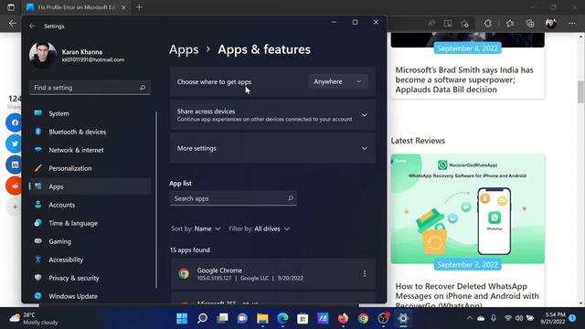Image resolution: width=585 pixels, height=329 pixels.
Task: Click search icon in Find a setting
Action: tap(143, 88)
